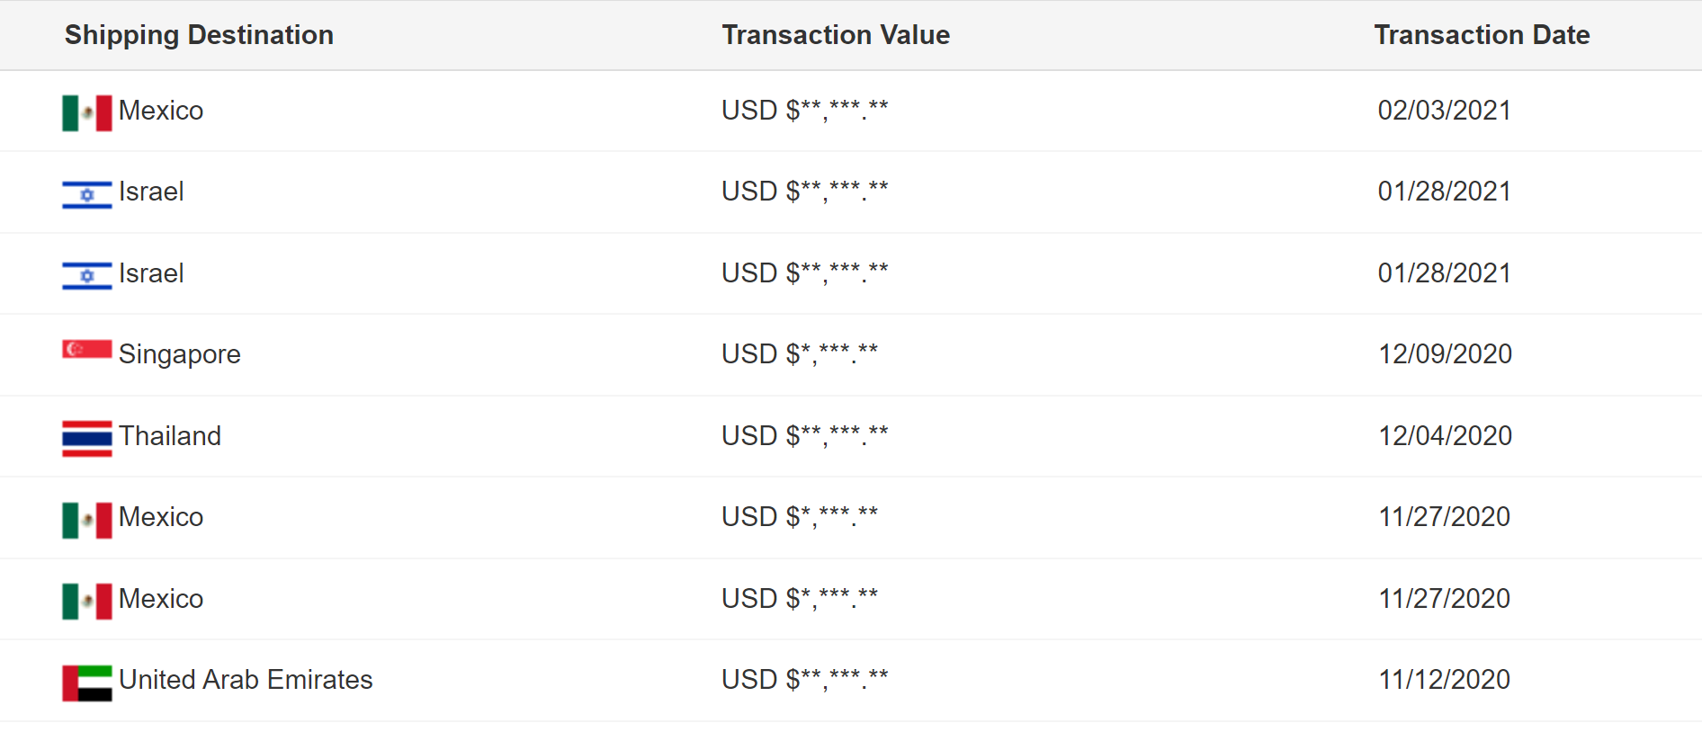The image size is (1702, 732).
Task: Select the Thailand destination text
Action: [170, 435]
